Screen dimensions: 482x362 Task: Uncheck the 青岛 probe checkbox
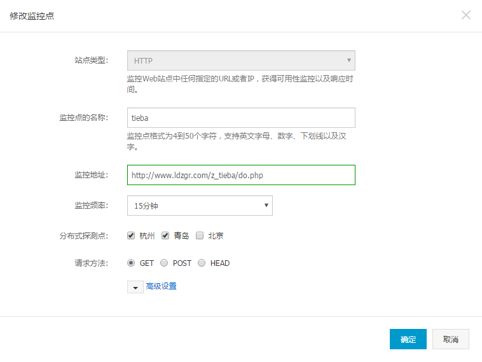pyautogui.click(x=165, y=235)
